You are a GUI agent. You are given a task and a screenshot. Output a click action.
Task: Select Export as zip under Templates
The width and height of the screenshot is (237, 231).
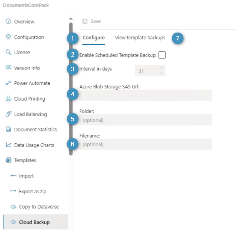tap(35, 191)
